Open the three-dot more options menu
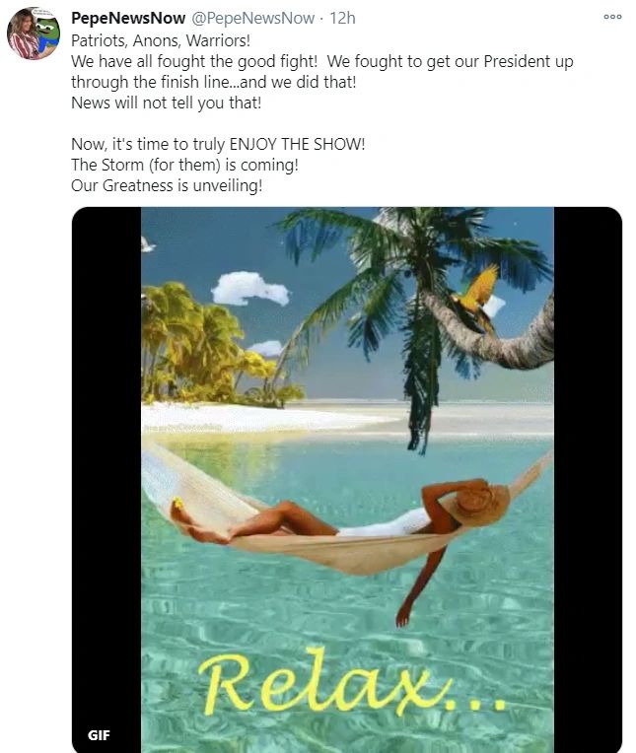 (612, 17)
